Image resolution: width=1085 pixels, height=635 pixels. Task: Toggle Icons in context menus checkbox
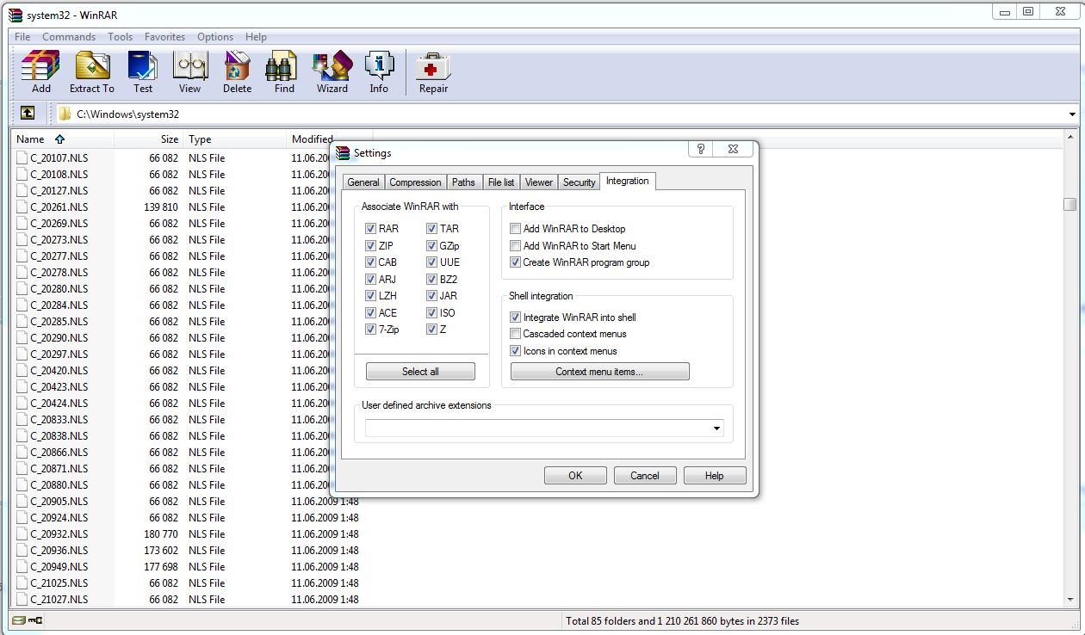[x=515, y=351]
